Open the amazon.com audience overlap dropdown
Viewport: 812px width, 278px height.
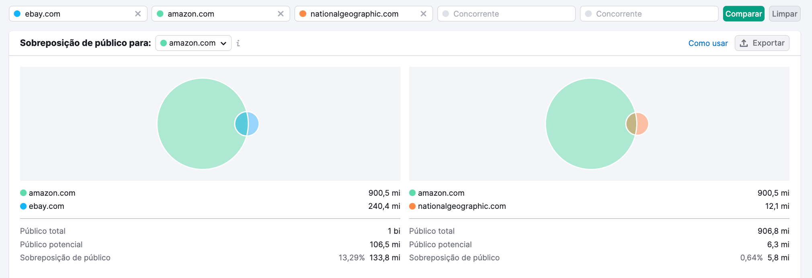(193, 43)
